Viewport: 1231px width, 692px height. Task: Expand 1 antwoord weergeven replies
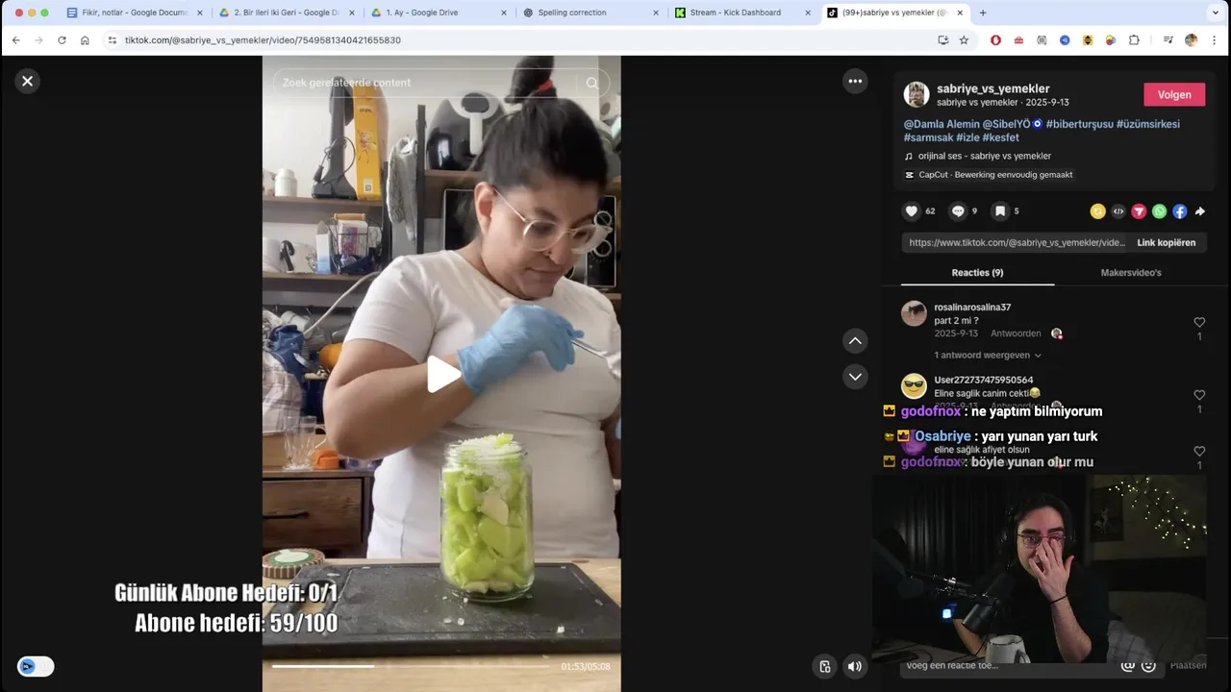pyautogui.click(x=988, y=355)
